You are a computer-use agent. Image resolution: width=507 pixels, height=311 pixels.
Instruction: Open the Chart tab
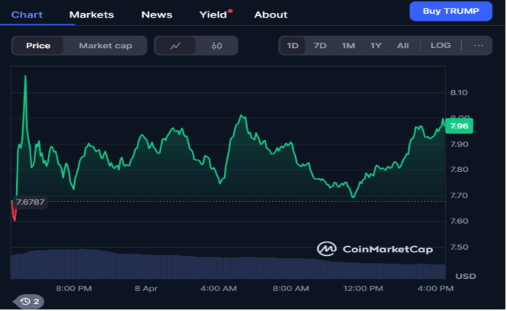point(27,15)
